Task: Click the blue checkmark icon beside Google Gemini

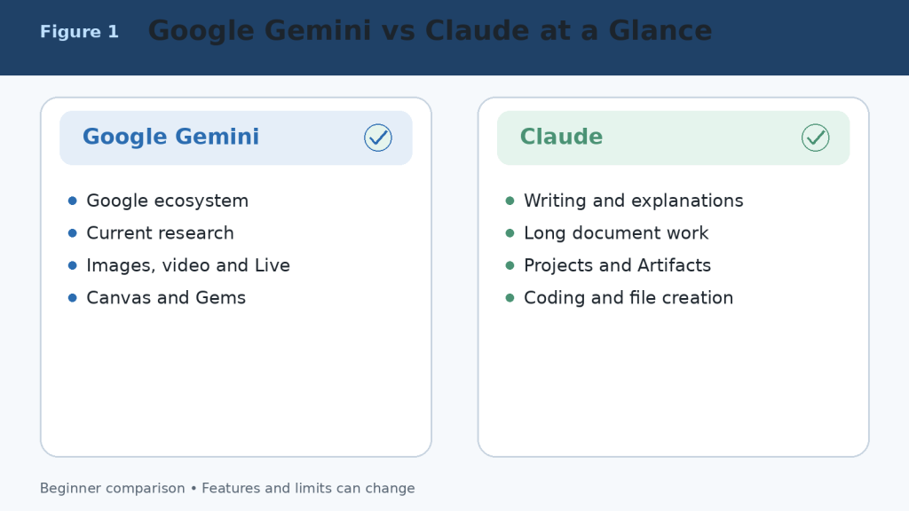Action: pyautogui.click(x=378, y=138)
